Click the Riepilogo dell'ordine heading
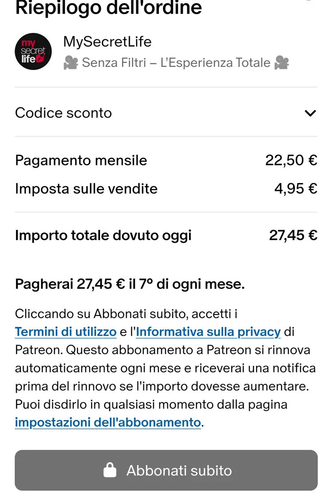 coord(108,8)
